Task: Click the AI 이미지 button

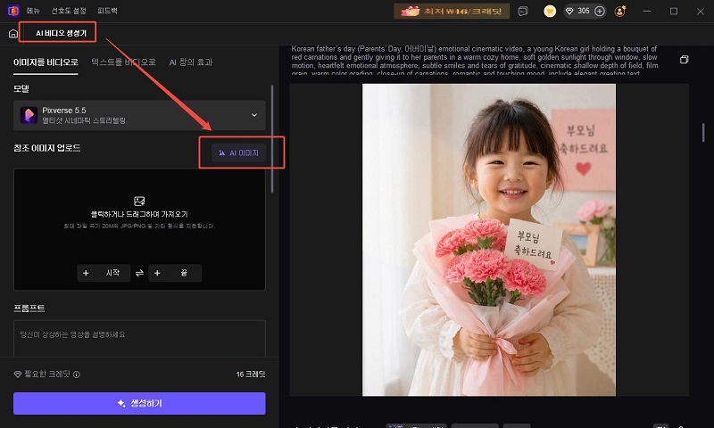Action: (x=238, y=152)
